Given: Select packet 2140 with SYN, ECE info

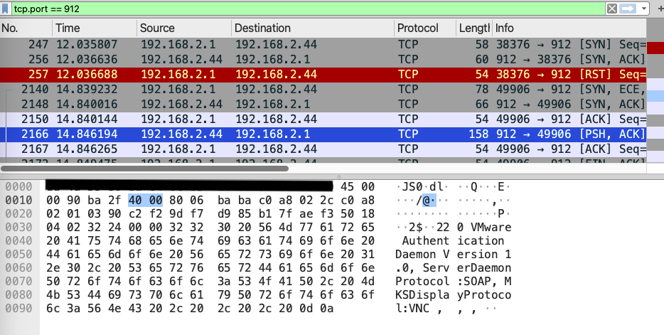Looking at the screenshot, I should coord(323,90).
